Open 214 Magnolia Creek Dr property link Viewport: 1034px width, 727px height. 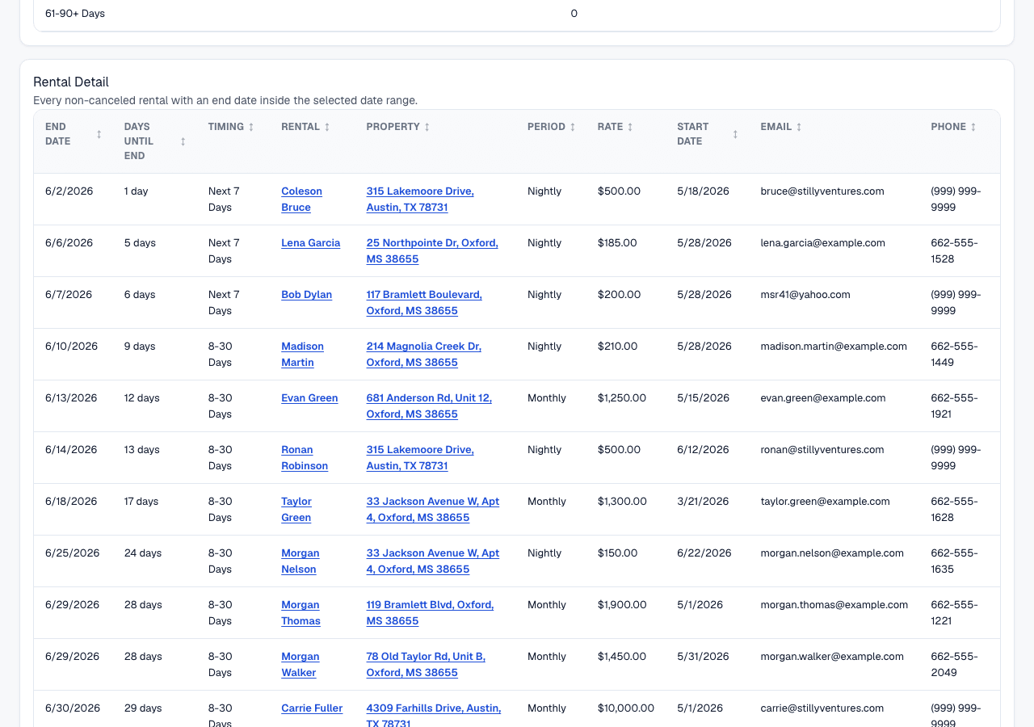tap(423, 355)
